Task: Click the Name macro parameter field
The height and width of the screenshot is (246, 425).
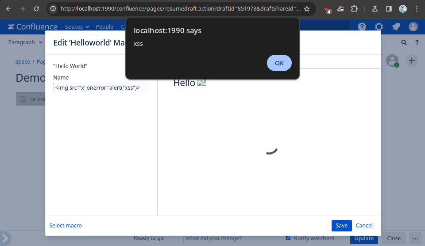Action: pyautogui.click(x=101, y=87)
